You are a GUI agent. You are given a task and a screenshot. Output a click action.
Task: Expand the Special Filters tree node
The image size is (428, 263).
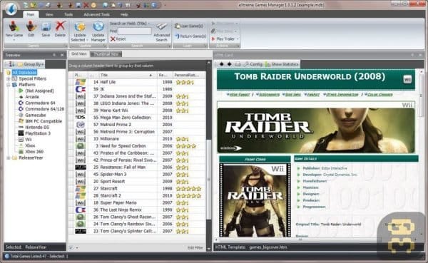[9, 78]
